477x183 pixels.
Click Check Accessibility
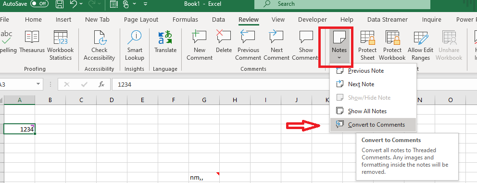click(99, 45)
